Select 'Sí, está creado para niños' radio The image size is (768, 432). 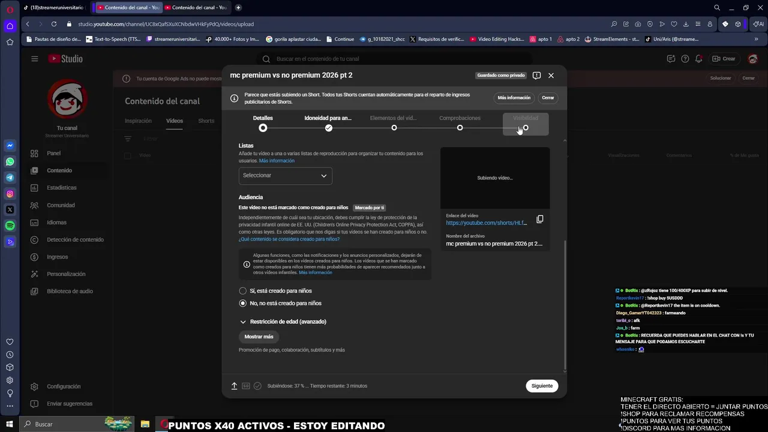pos(242,291)
